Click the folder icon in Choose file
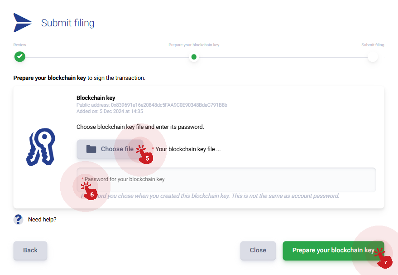The width and height of the screenshot is (398, 275). tap(91, 149)
